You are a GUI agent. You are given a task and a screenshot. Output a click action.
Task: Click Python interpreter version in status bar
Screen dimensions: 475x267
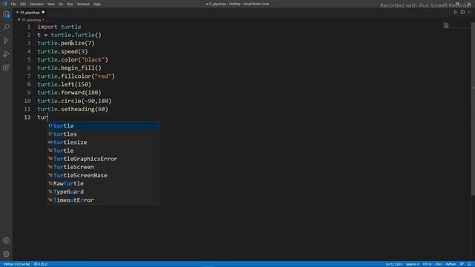tap(16, 264)
